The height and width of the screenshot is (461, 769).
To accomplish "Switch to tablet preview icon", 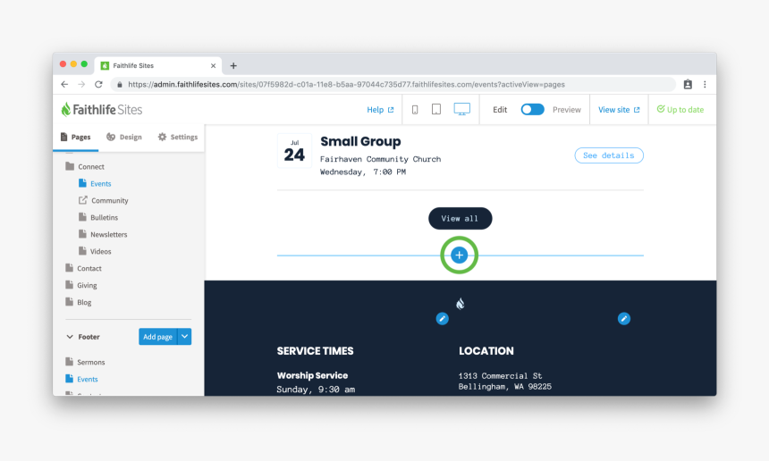I will [x=436, y=109].
